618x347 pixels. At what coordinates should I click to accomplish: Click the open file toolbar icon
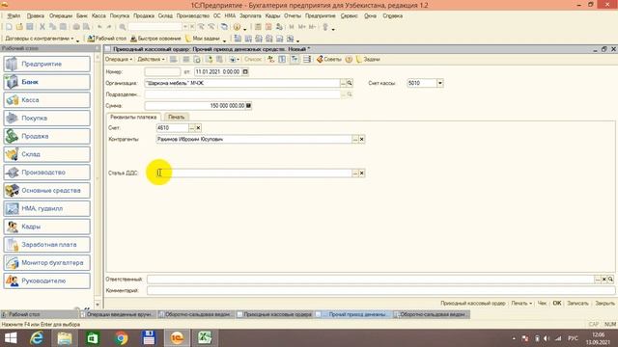point(19,27)
